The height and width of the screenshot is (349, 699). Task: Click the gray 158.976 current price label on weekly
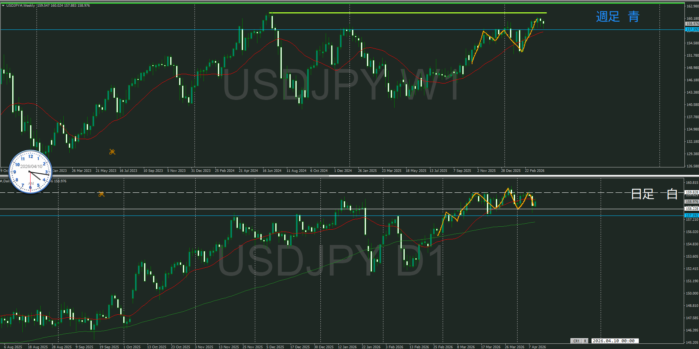692,24
